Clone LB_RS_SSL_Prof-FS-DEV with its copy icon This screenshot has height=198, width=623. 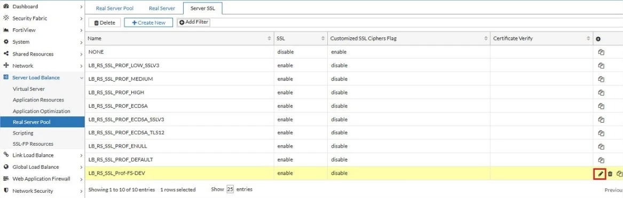pos(619,174)
